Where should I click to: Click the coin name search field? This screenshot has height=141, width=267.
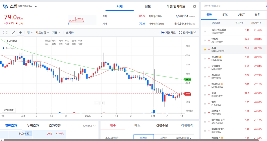point(234,6)
